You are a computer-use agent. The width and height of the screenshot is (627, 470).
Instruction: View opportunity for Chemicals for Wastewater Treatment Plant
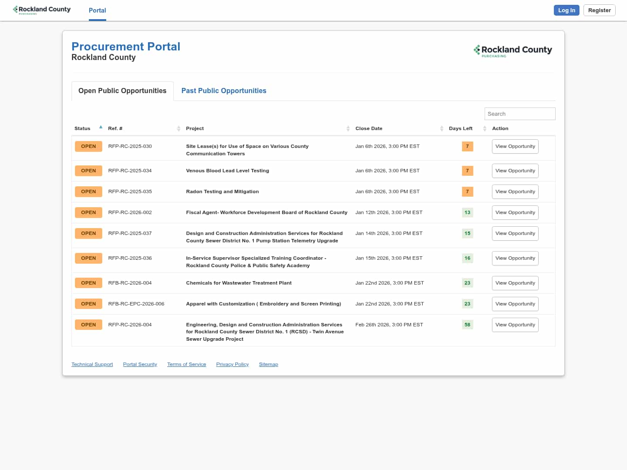click(515, 283)
